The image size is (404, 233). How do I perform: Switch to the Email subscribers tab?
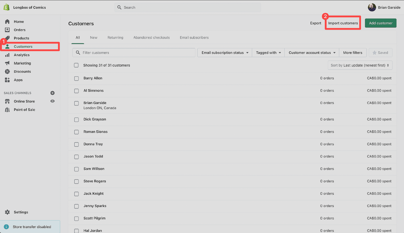pyautogui.click(x=194, y=38)
